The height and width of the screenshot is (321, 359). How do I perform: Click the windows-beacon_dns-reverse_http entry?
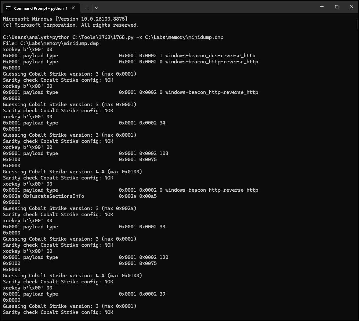click(x=129, y=56)
